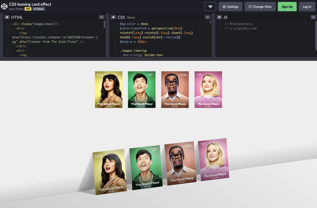Open the JS panel settings gear
This screenshot has width=317, height=208.
click(x=219, y=17)
